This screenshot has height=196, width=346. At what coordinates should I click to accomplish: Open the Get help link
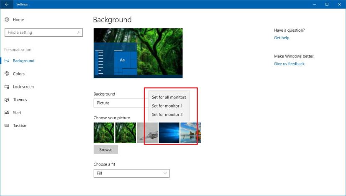tap(282, 38)
